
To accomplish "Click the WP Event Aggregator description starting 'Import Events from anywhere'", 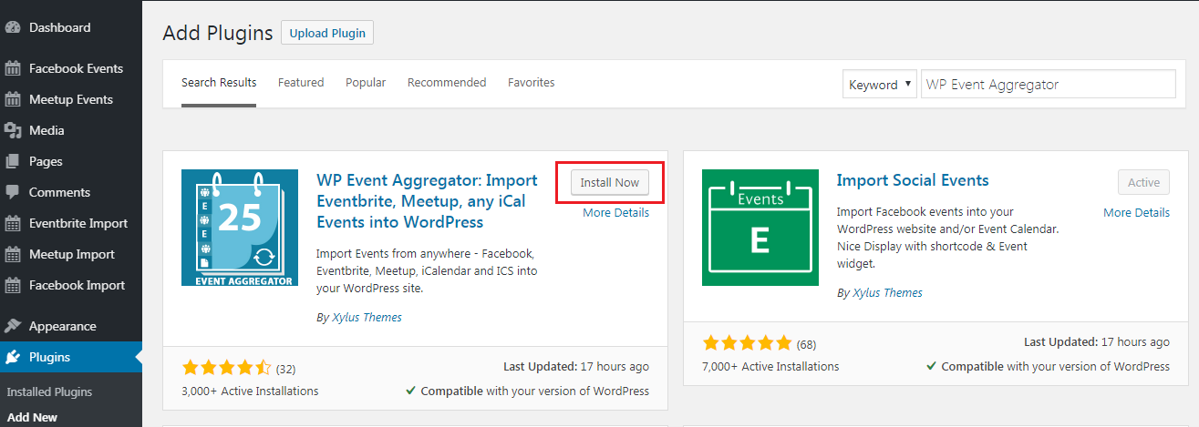I will click(427, 270).
